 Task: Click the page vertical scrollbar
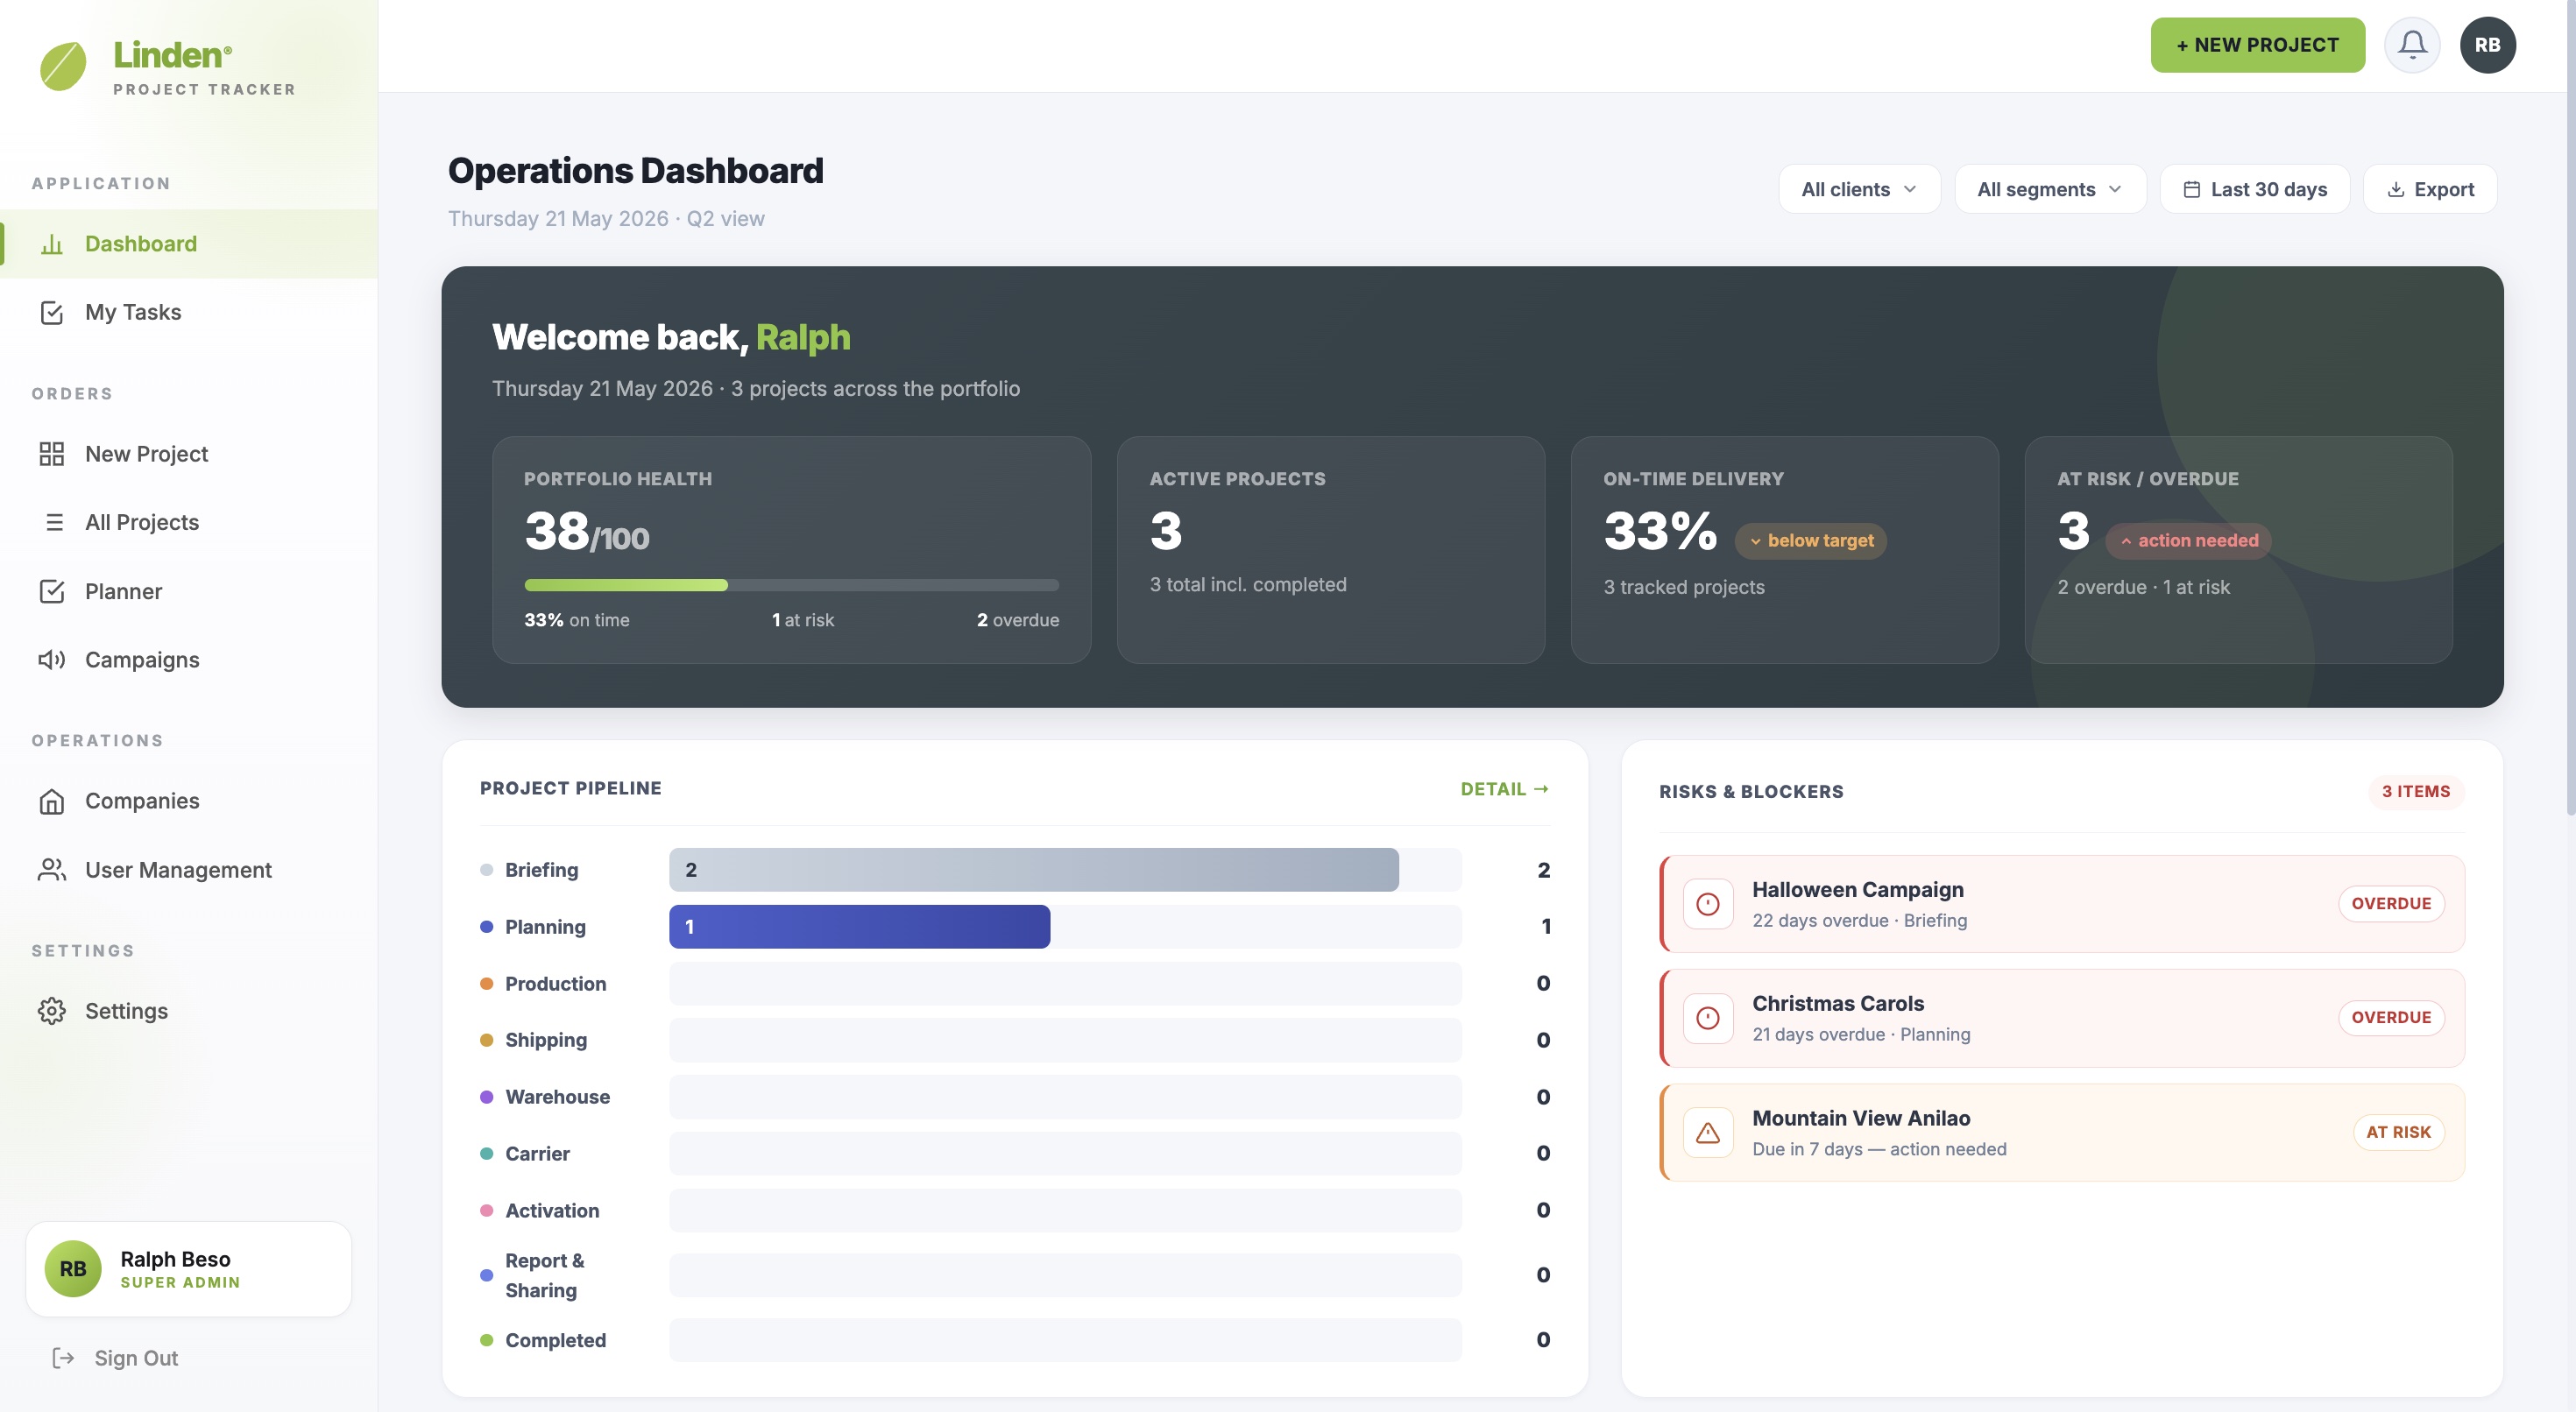(2570, 408)
